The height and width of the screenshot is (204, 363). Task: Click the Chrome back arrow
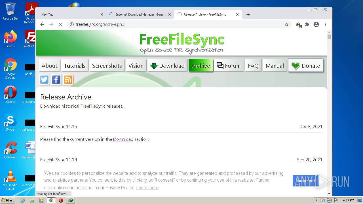coord(42,24)
